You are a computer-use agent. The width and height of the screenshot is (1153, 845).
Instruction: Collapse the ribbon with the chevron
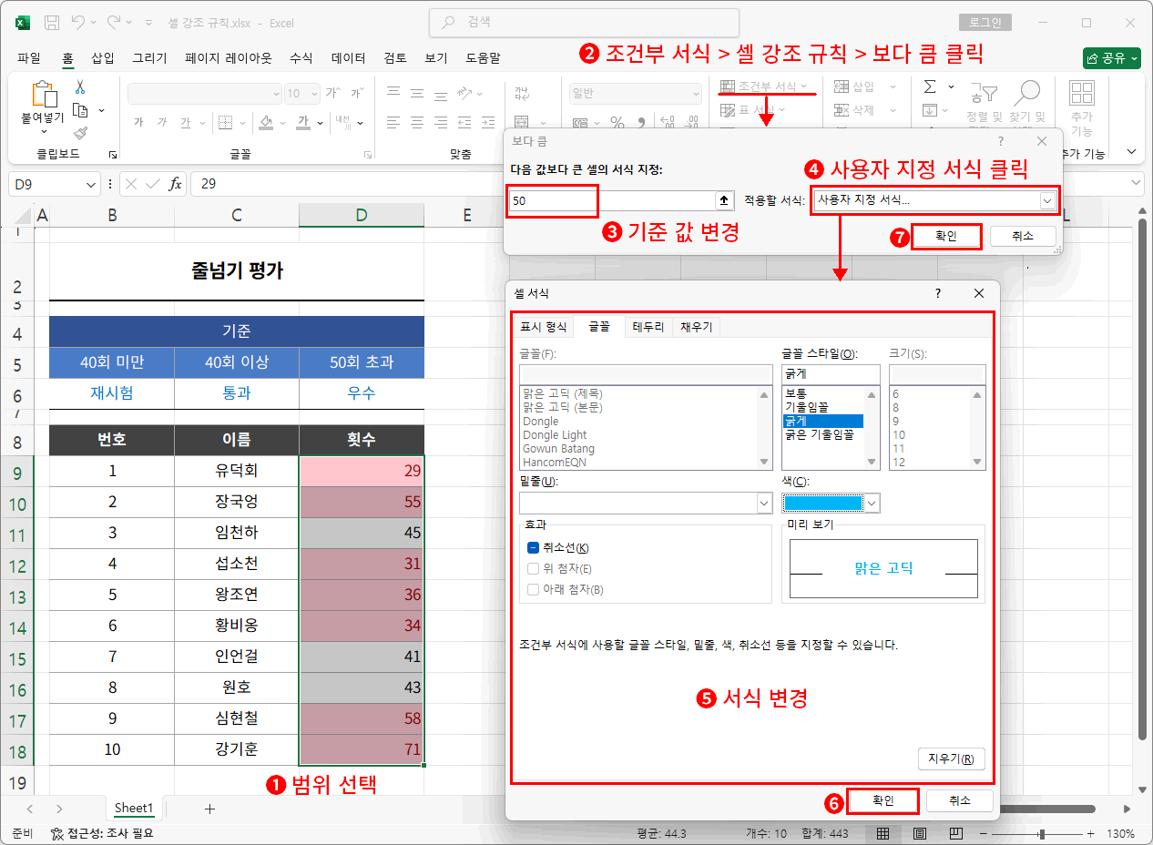pos(1132,151)
